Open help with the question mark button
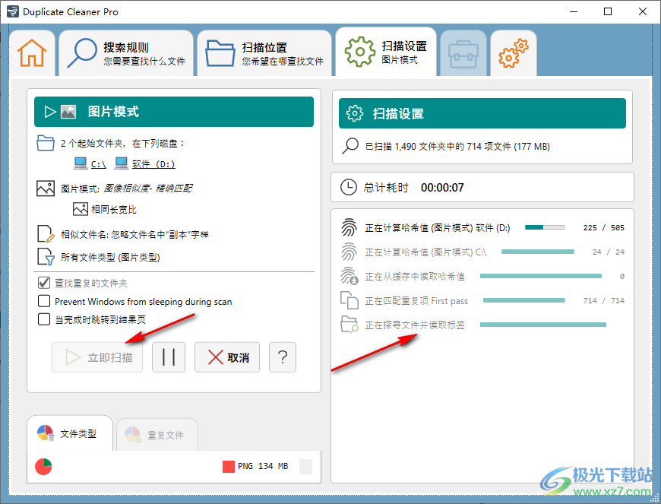The height and width of the screenshot is (504, 661). [283, 357]
